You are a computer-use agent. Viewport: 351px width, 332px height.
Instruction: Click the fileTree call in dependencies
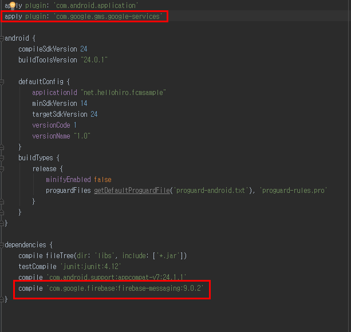tap(60, 256)
